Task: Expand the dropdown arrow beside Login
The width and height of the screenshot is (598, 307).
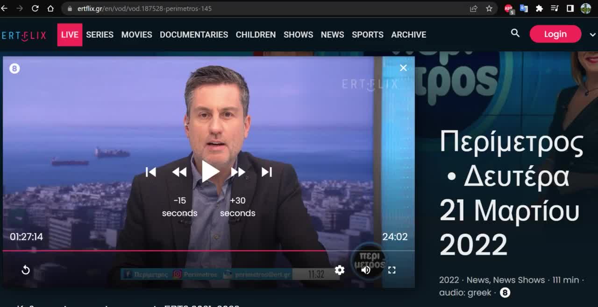Action: [x=593, y=35]
